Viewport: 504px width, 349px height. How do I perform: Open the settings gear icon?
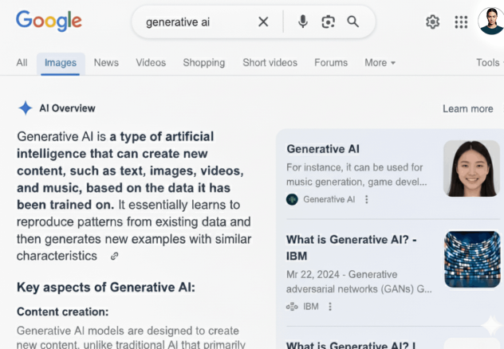pyautogui.click(x=432, y=22)
